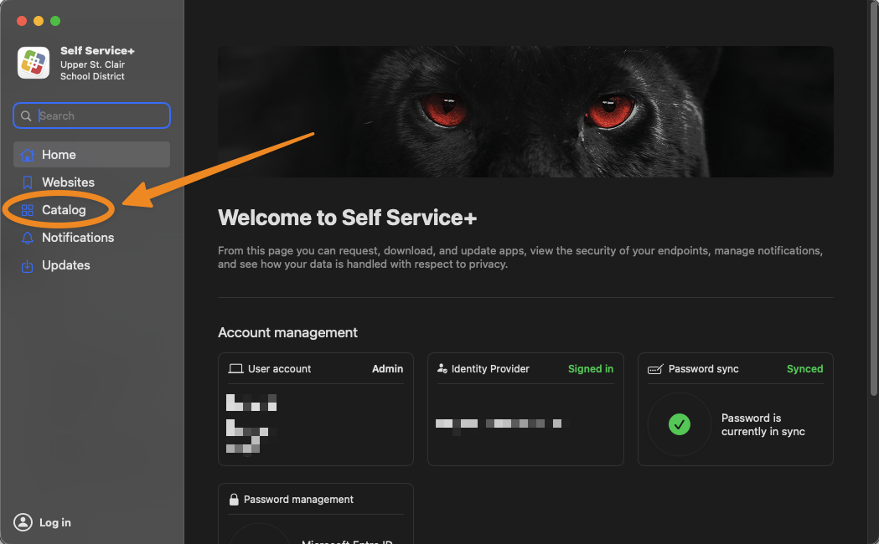Open the Home section
The height and width of the screenshot is (544, 879).
click(91, 155)
